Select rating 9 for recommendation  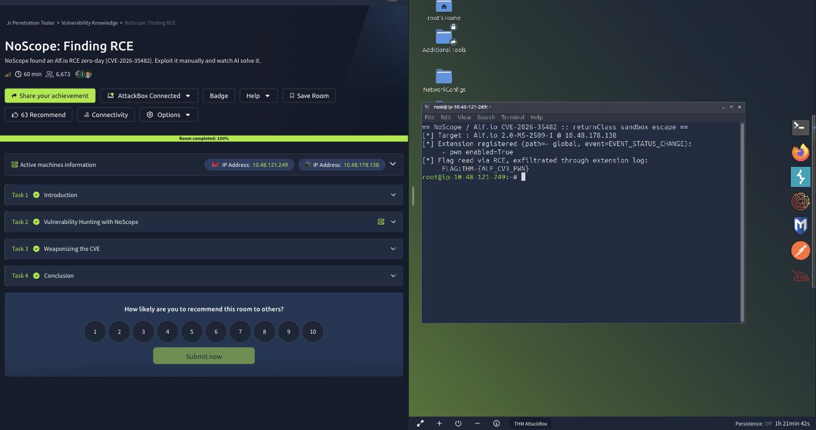[288, 331]
